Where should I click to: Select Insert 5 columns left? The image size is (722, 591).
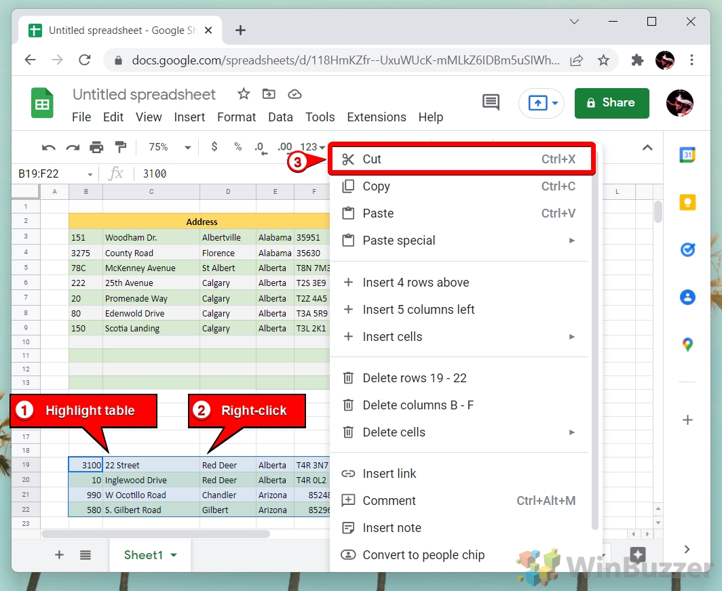pyautogui.click(x=459, y=310)
